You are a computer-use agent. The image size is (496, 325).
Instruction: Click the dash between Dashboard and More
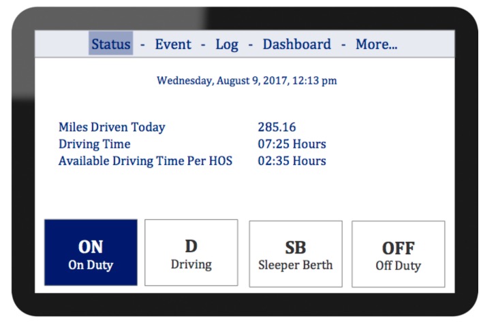[343, 45]
